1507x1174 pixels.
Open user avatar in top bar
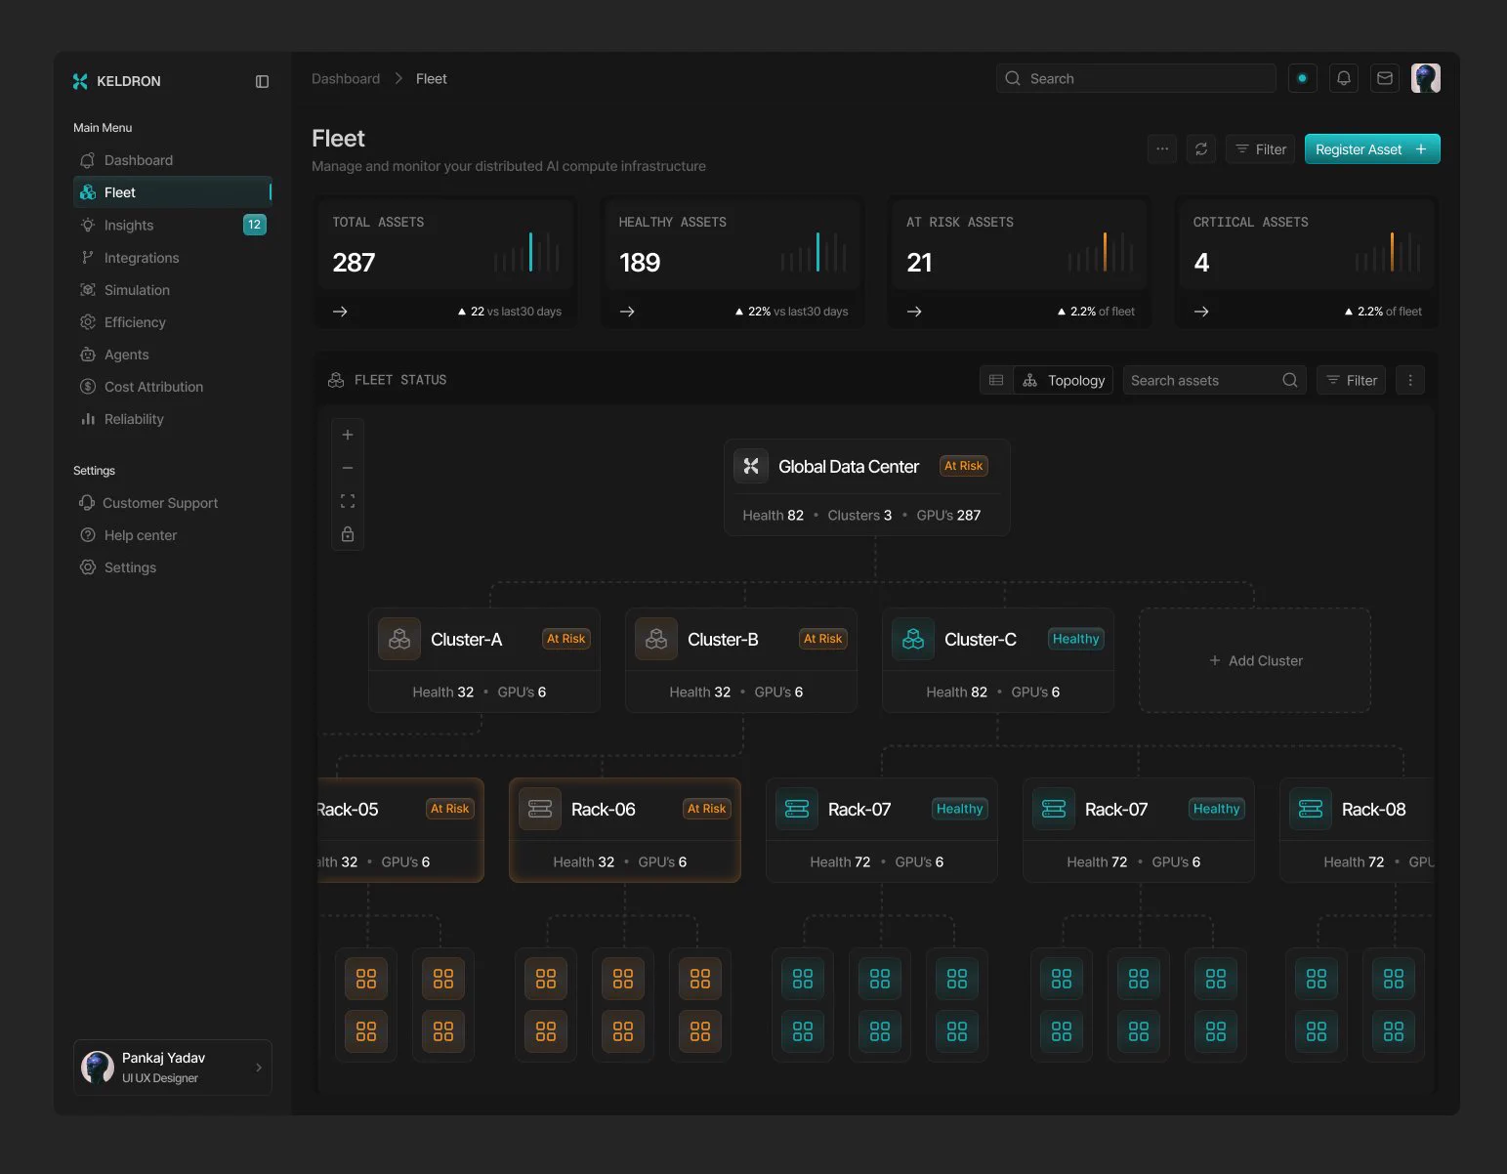[1426, 78]
